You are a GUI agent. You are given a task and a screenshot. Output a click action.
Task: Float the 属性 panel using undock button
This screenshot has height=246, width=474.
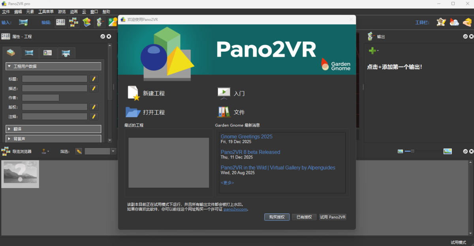point(103,36)
